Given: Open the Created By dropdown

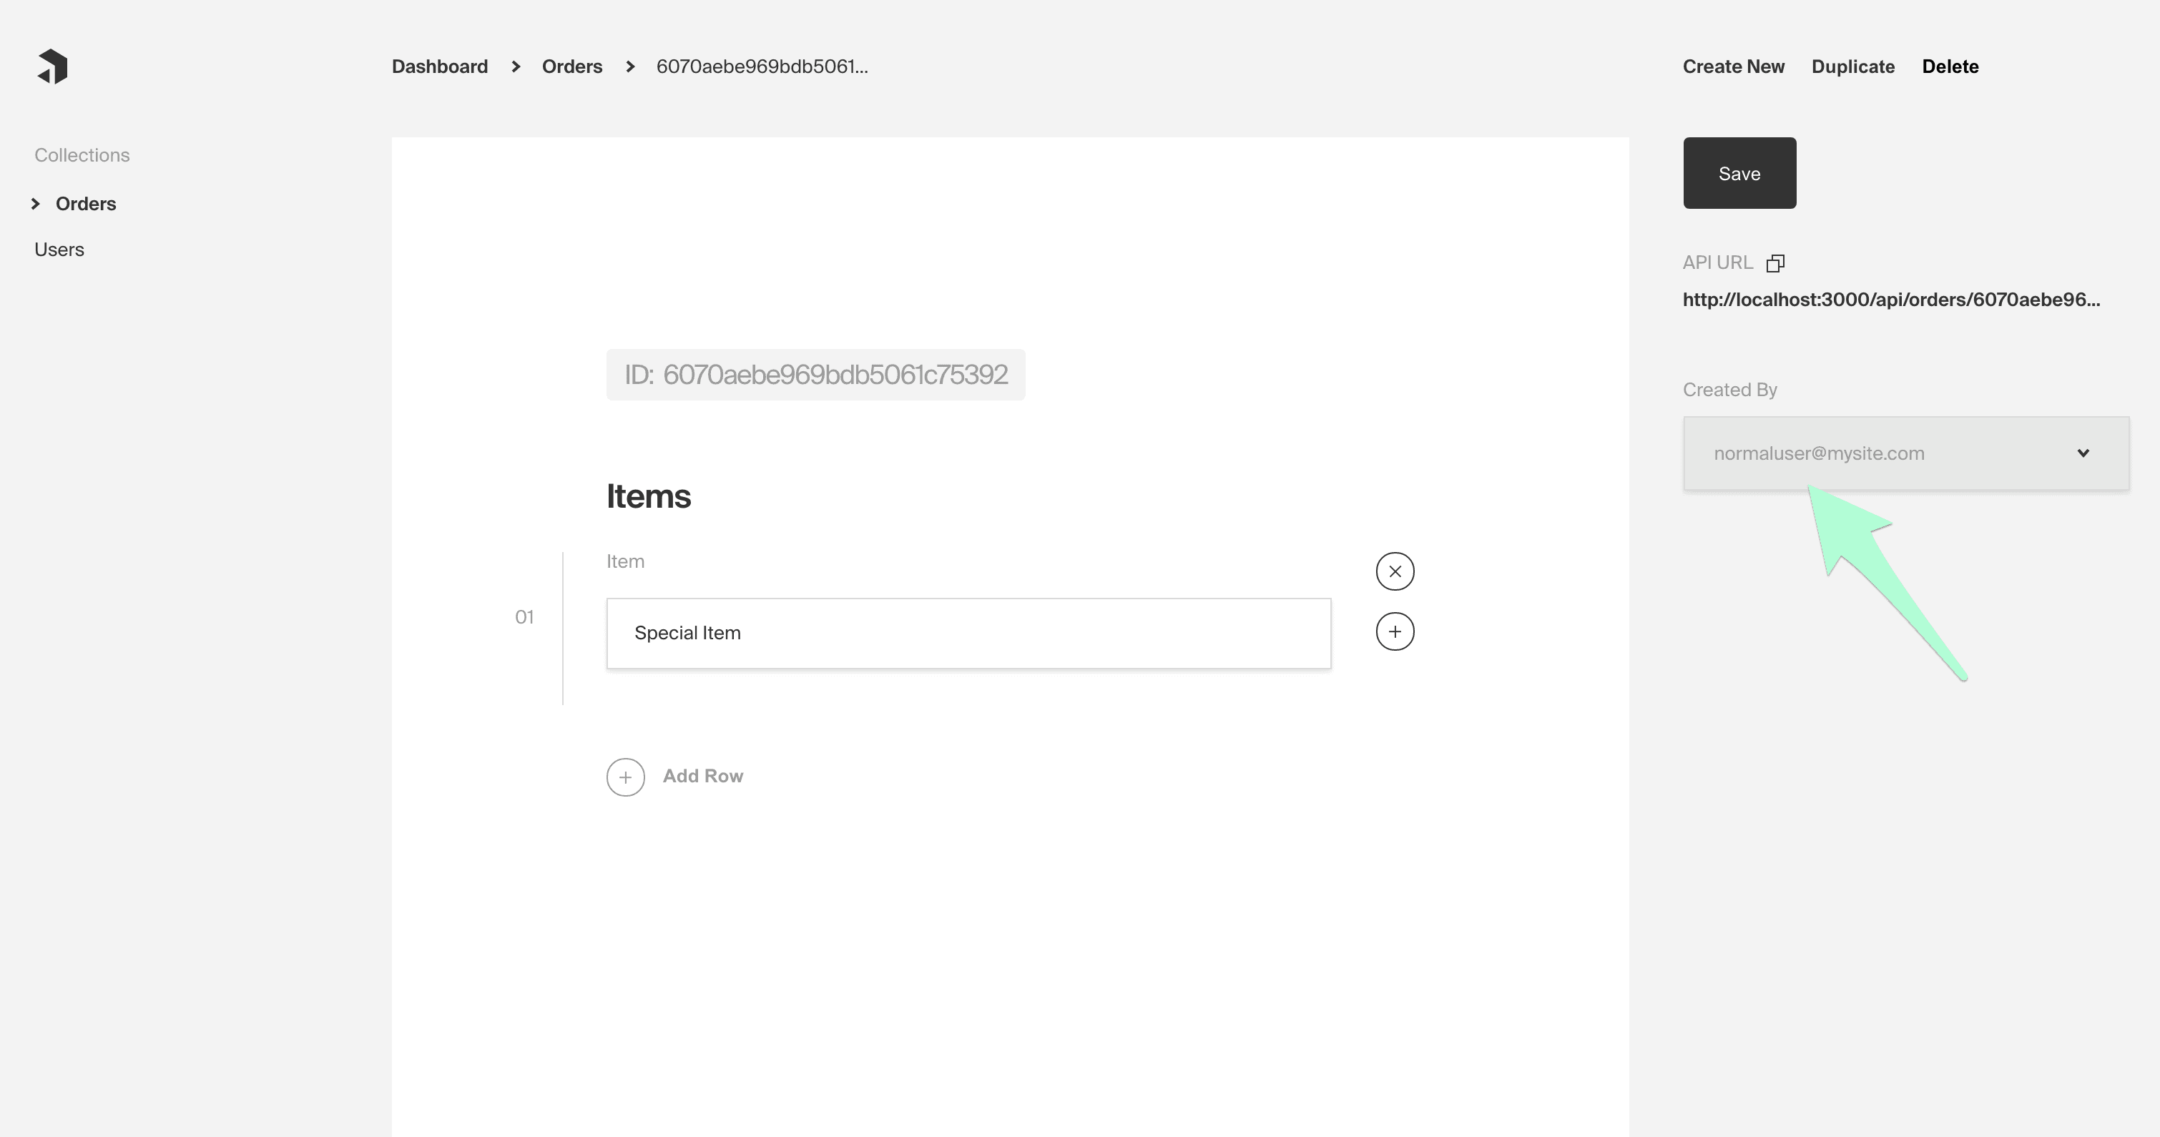Looking at the screenshot, I should tap(1905, 453).
